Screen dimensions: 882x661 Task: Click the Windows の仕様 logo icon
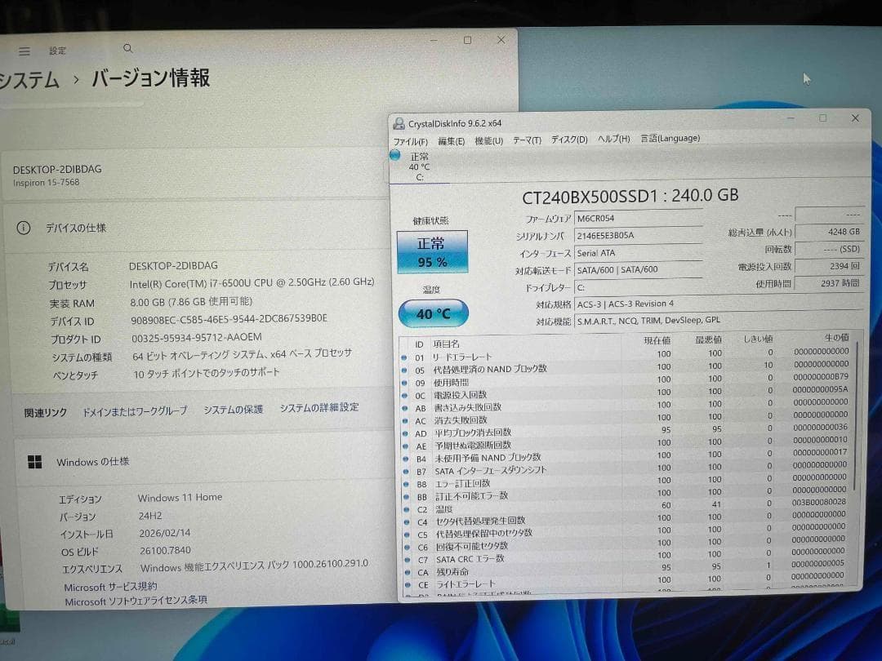34,461
